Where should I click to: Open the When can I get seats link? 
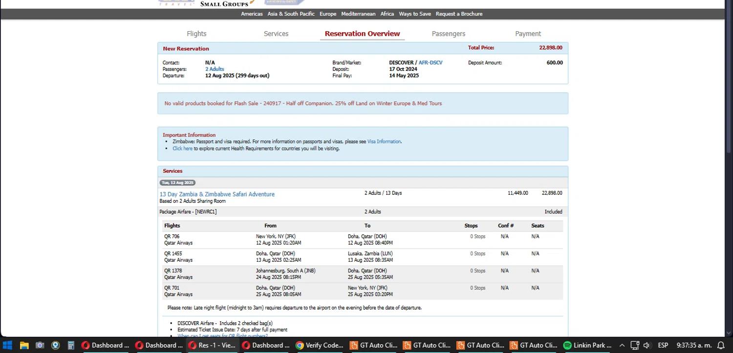click(222, 336)
